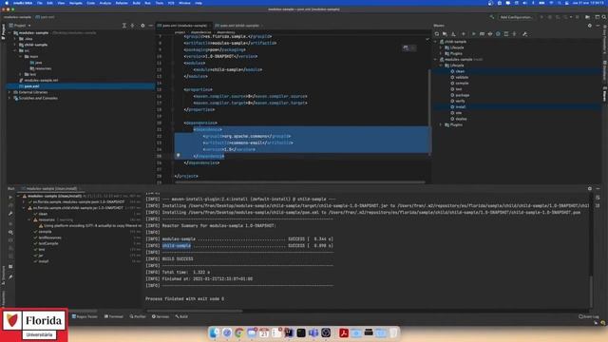Open Terminal tool window button
608x342 pixels.
tap(114, 316)
